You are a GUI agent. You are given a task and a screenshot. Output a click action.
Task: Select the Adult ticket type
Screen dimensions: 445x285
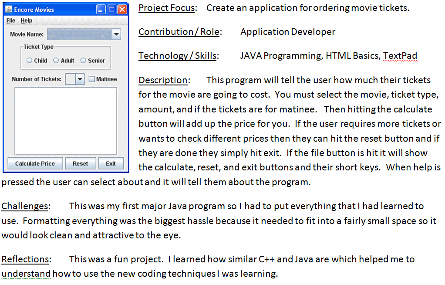56,61
